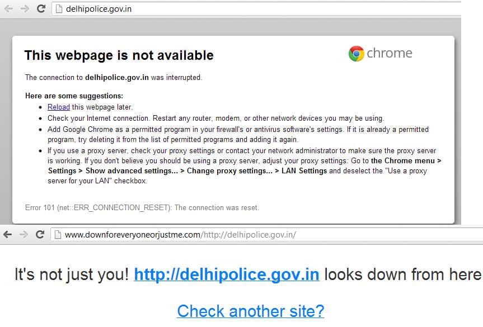Viewport: 483px width, 327px height.
Task: Click the gray "chrome" wordmark text
Action: [390, 53]
